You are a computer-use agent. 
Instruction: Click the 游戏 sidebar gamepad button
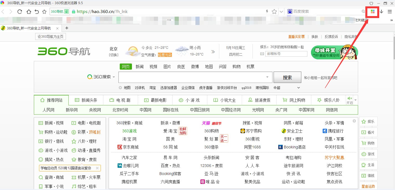coord(368,154)
